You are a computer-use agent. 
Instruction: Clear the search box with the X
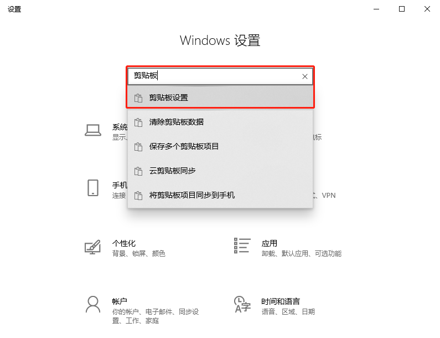coord(305,76)
